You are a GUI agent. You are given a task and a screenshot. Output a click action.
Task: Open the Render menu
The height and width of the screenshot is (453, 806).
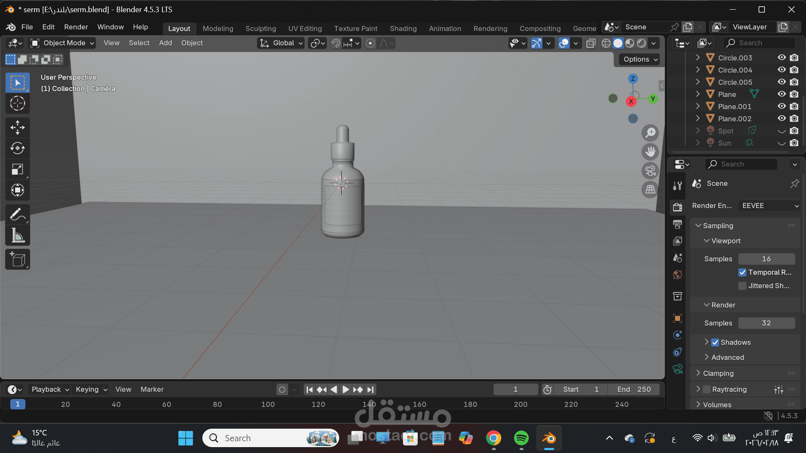[x=76, y=27]
